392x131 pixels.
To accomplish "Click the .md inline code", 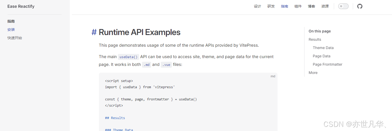I will 147,65.
